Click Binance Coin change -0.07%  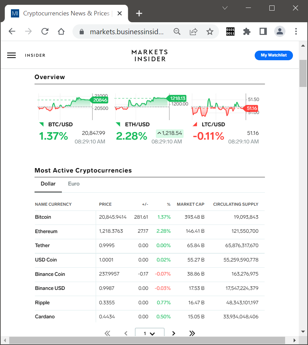tap(163, 274)
